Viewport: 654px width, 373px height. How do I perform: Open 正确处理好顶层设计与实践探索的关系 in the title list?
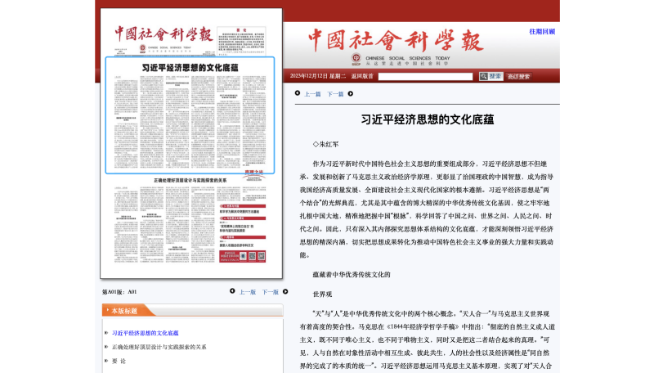click(159, 347)
